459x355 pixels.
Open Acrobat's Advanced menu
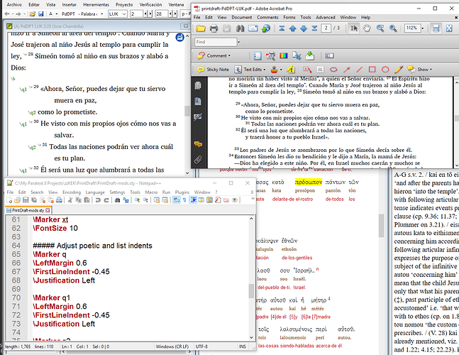tap(325, 17)
